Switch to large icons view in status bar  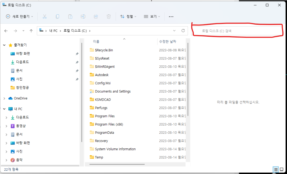282,169
